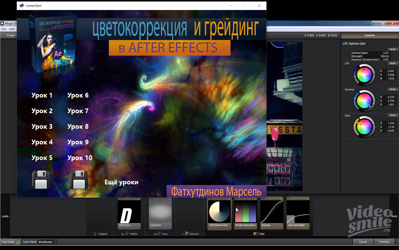Open lesson Урок 3

pos(42,127)
